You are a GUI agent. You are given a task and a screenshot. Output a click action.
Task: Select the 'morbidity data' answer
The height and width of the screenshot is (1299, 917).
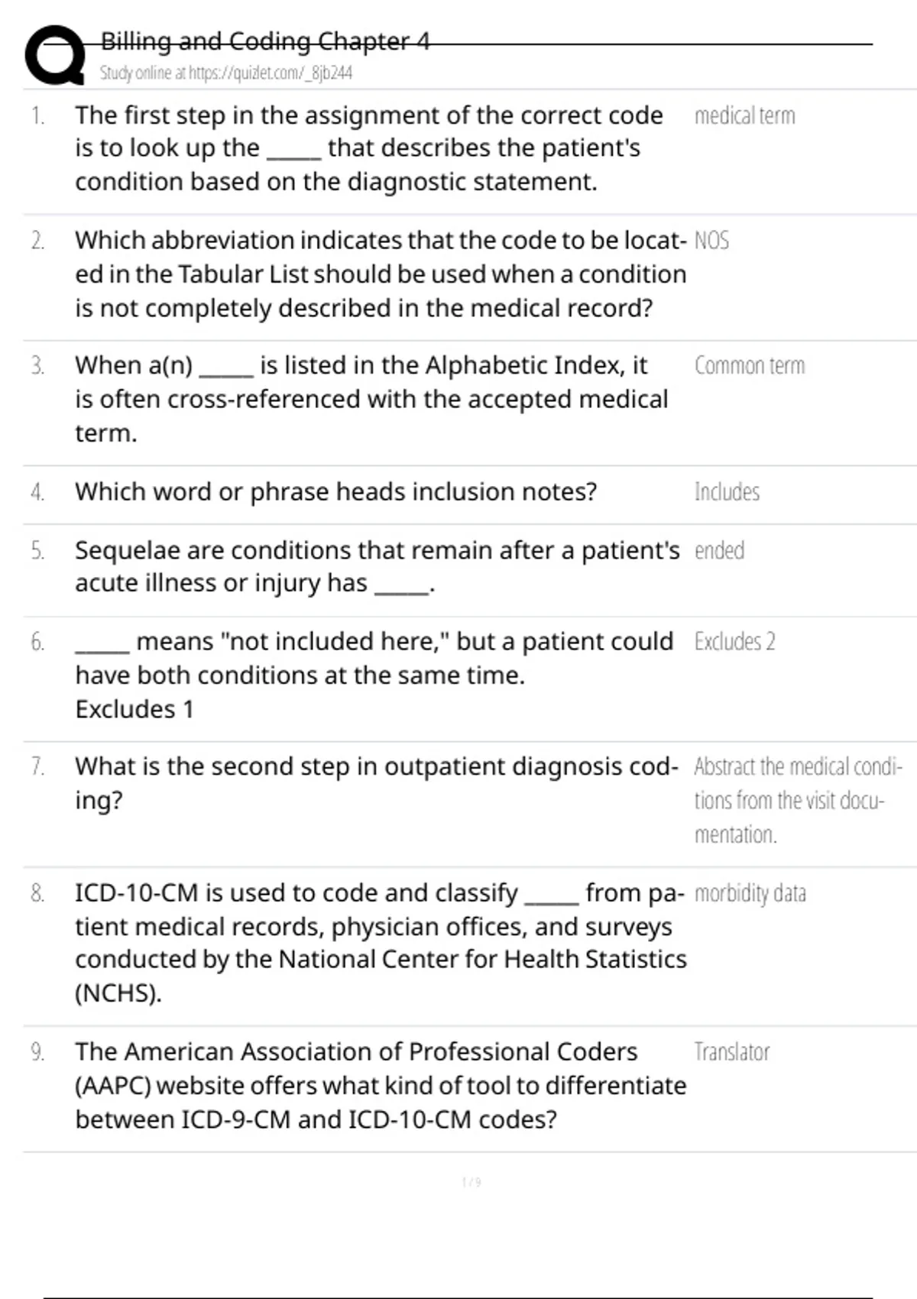click(750, 893)
